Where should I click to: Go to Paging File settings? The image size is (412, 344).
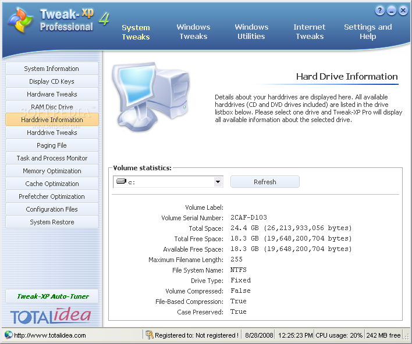pos(52,145)
